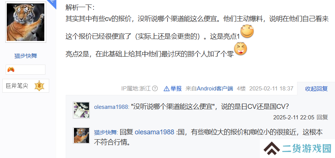Screen dimensions: 335x158
Task: Collapse replies with the 收起回复 button
Action: point(316,89)
